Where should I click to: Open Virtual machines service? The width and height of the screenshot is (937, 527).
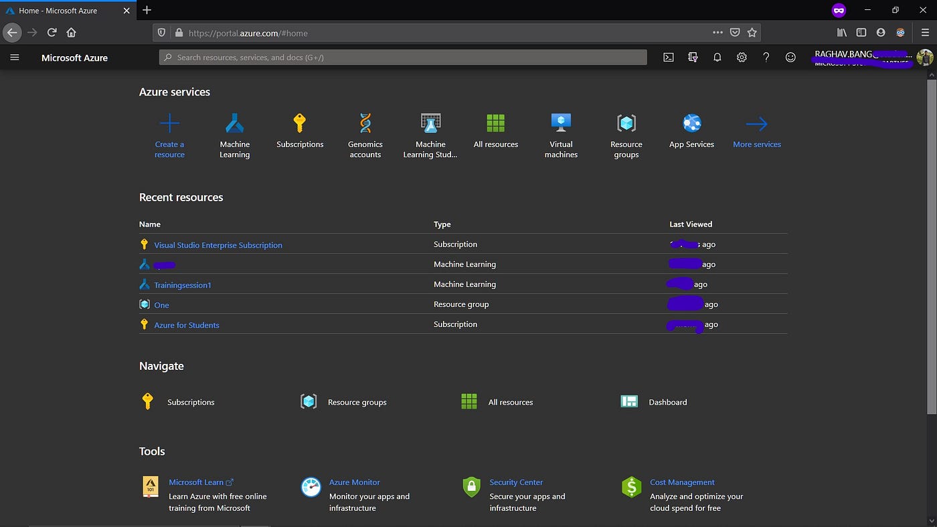click(x=561, y=124)
